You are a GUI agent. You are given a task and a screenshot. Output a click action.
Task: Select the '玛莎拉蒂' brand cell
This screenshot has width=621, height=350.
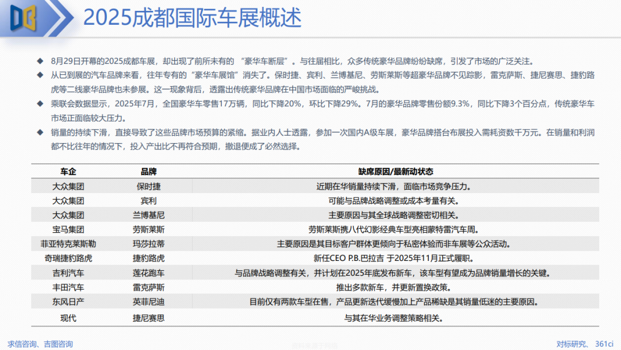coord(148,244)
